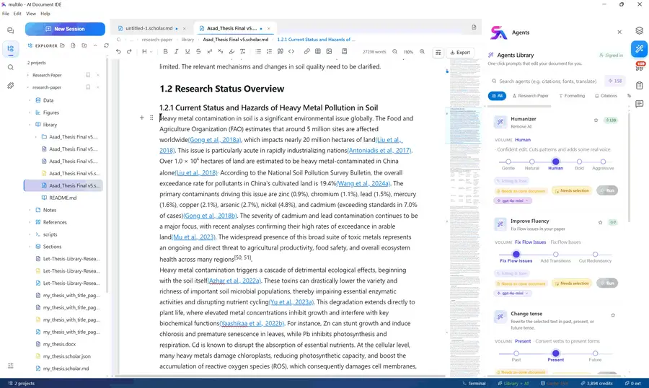Start a New Session
The height and width of the screenshot is (388, 649).
coord(65,29)
